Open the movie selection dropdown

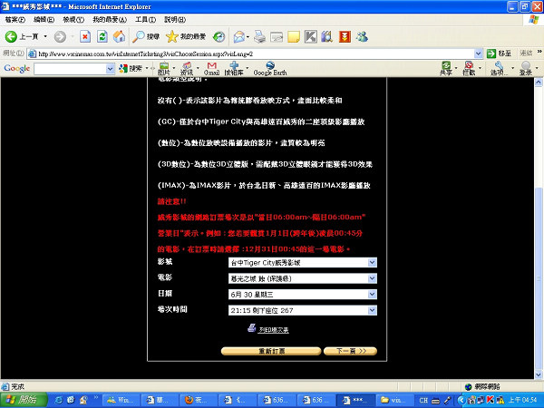pyautogui.click(x=302, y=278)
